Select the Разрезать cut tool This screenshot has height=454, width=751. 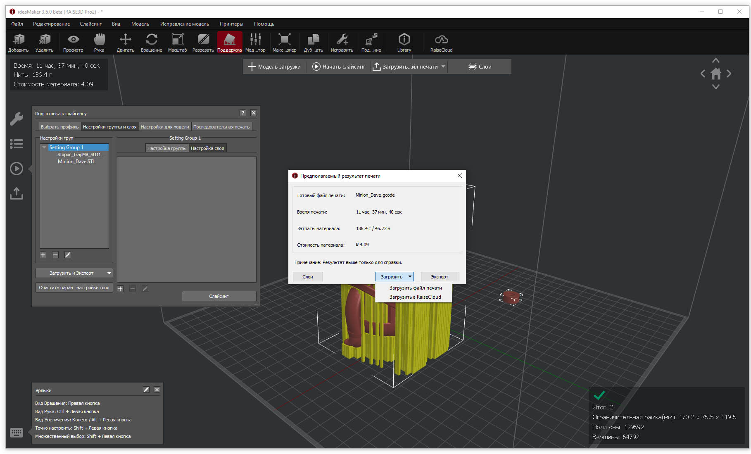click(203, 43)
